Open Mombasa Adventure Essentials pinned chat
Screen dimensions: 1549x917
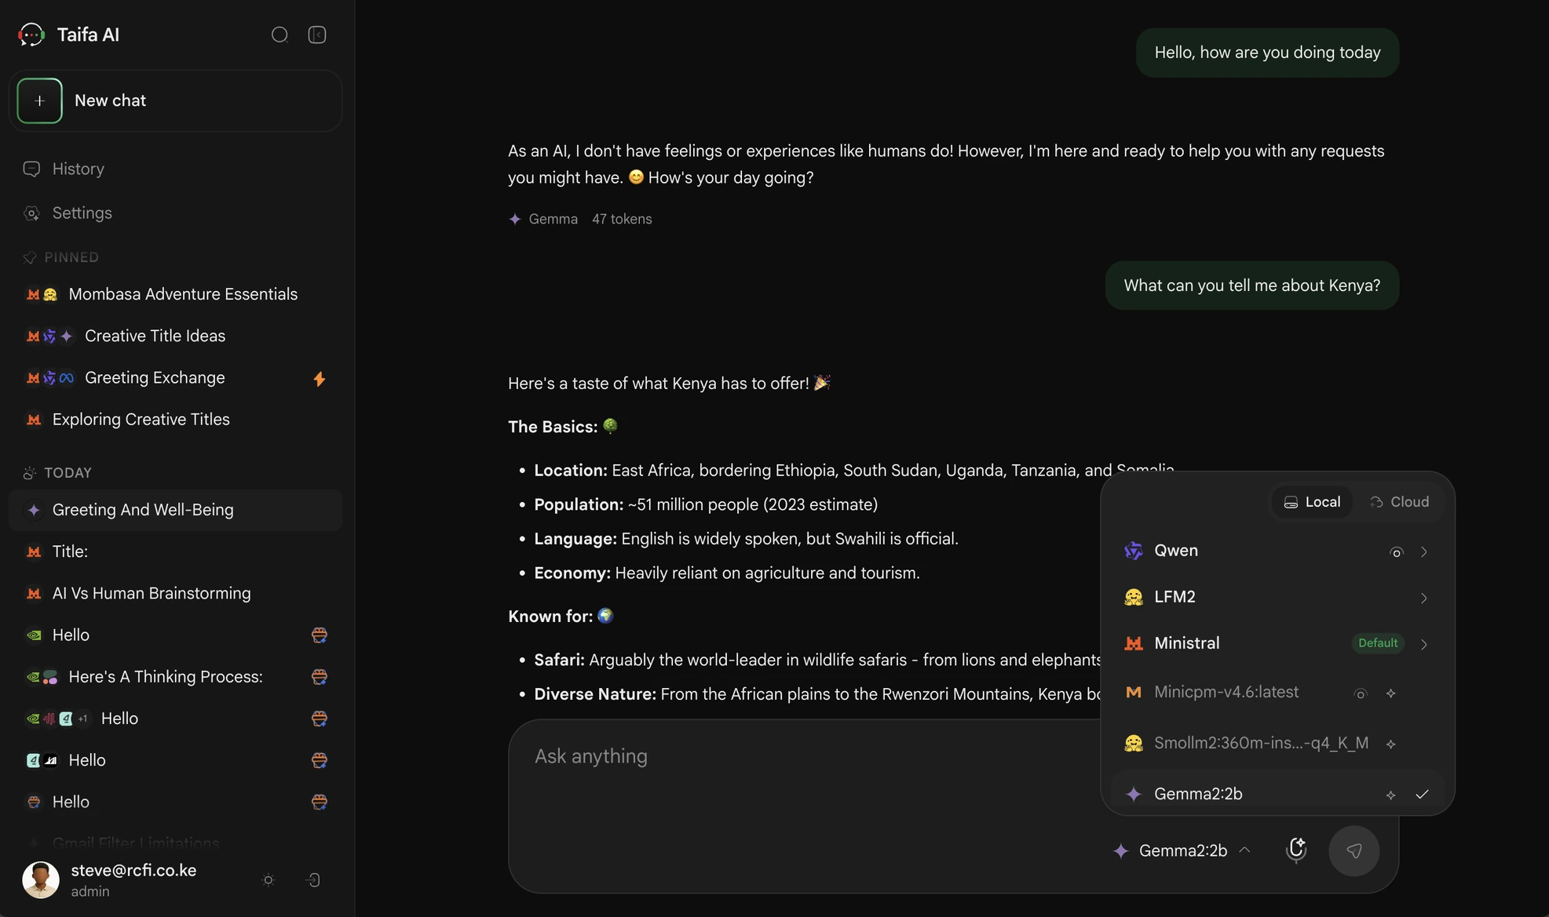[x=175, y=294]
